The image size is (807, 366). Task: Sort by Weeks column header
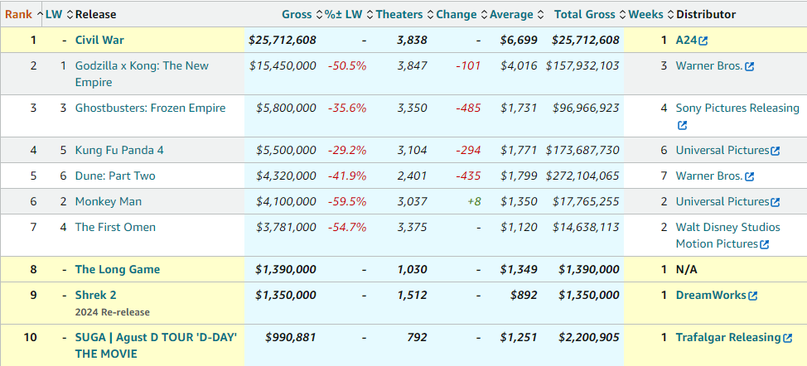pos(645,14)
